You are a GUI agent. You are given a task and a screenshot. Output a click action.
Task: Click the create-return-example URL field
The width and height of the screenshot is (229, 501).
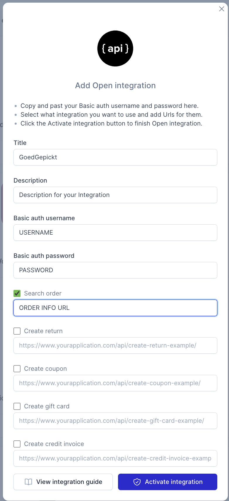tap(115, 345)
